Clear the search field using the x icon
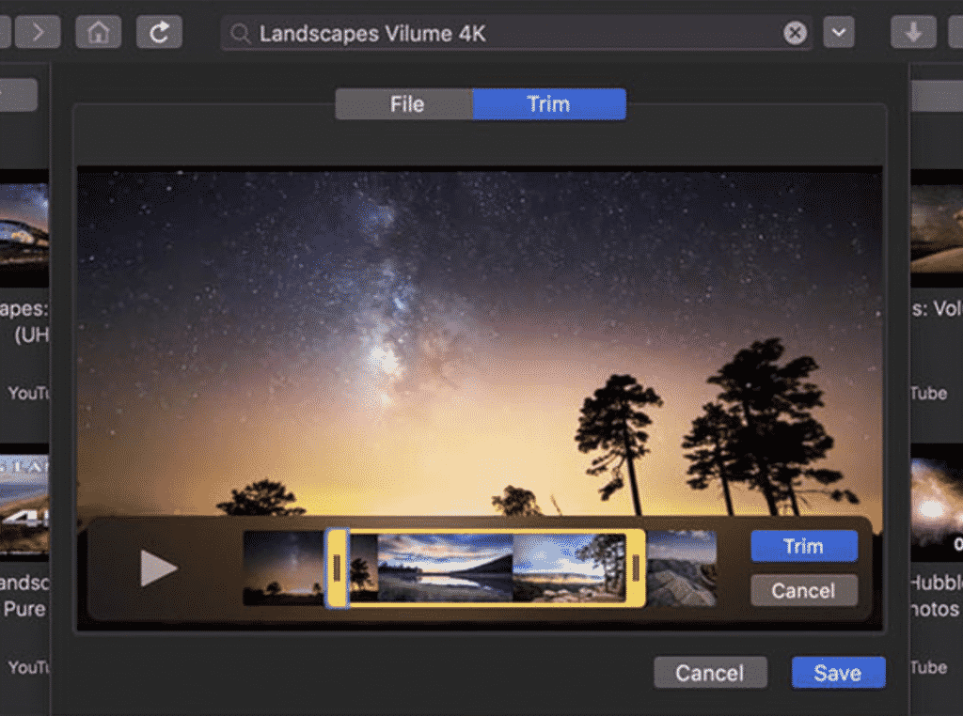963x716 pixels. tap(795, 33)
